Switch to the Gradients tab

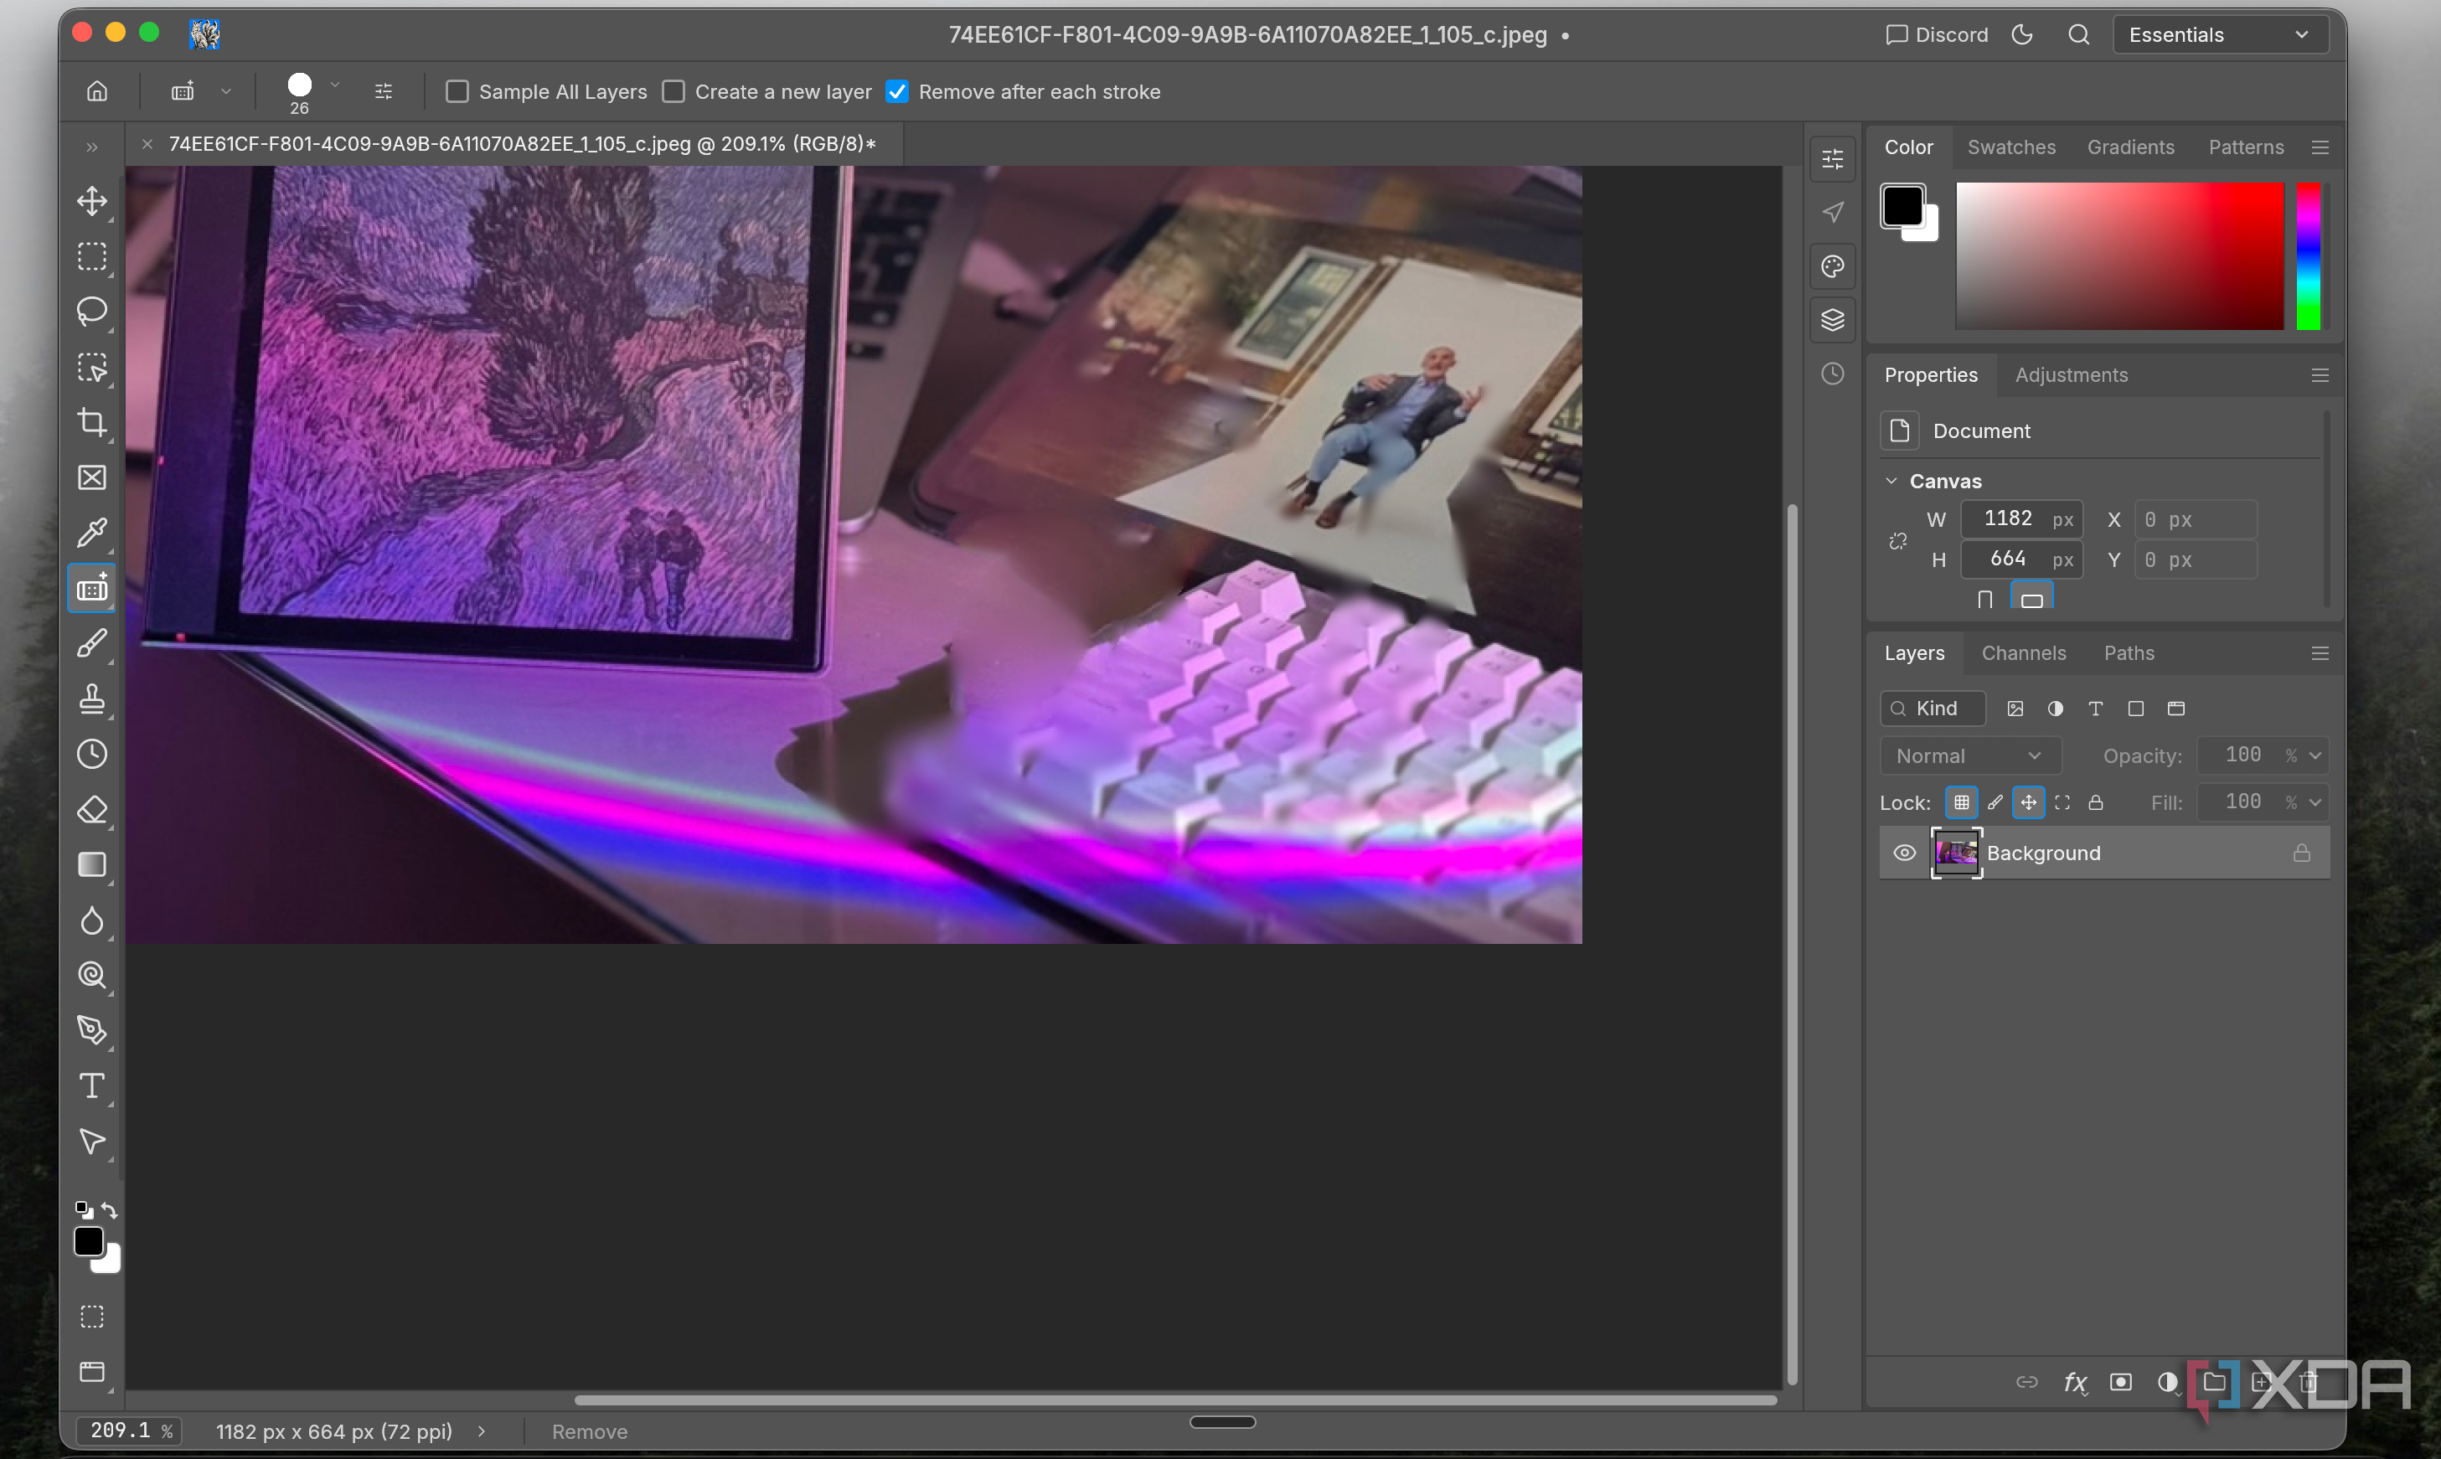(x=2130, y=147)
